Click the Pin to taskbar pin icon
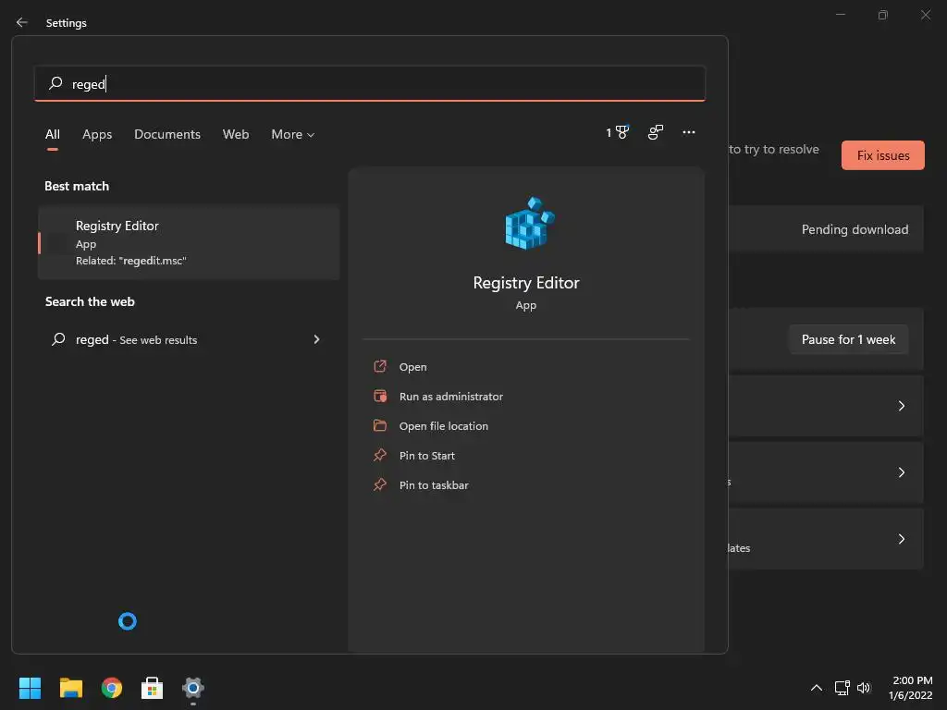Screen dimensions: 947x710 tap(380, 484)
